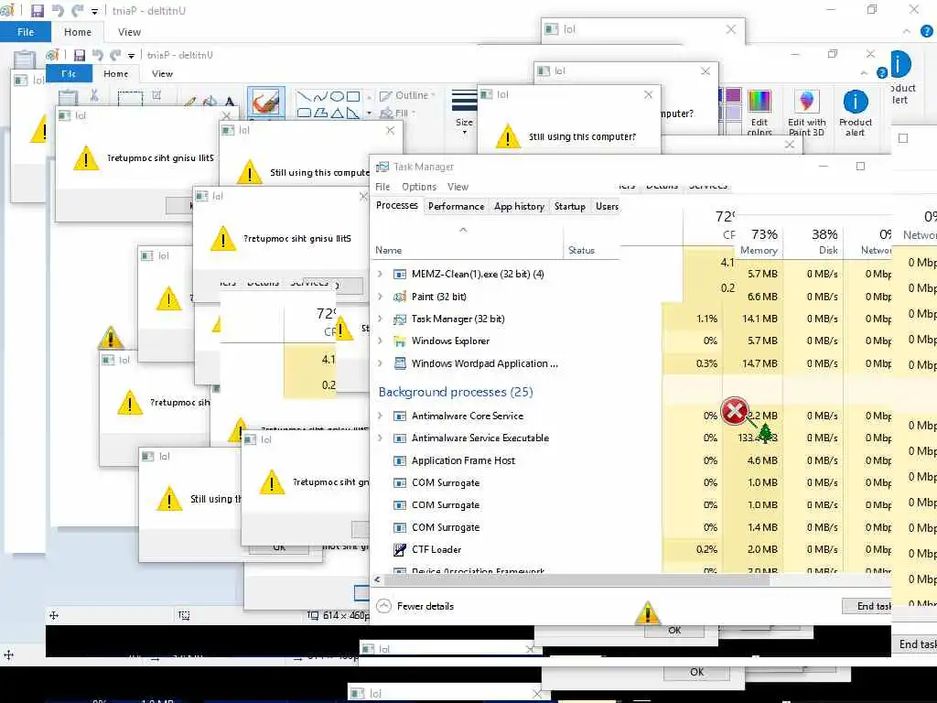937x703 pixels.
Task: Click the Save icon in topmost Paint title bar
Action: click(x=37, y=10)
